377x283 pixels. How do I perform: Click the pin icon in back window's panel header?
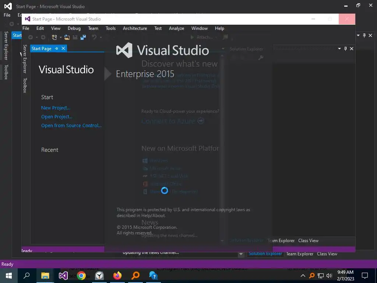click(x=364, y=35)
